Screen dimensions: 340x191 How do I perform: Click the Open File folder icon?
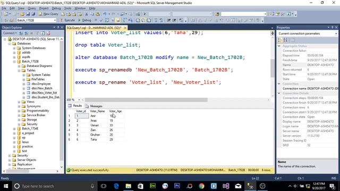pyautogui.click(x=22, y=14)
